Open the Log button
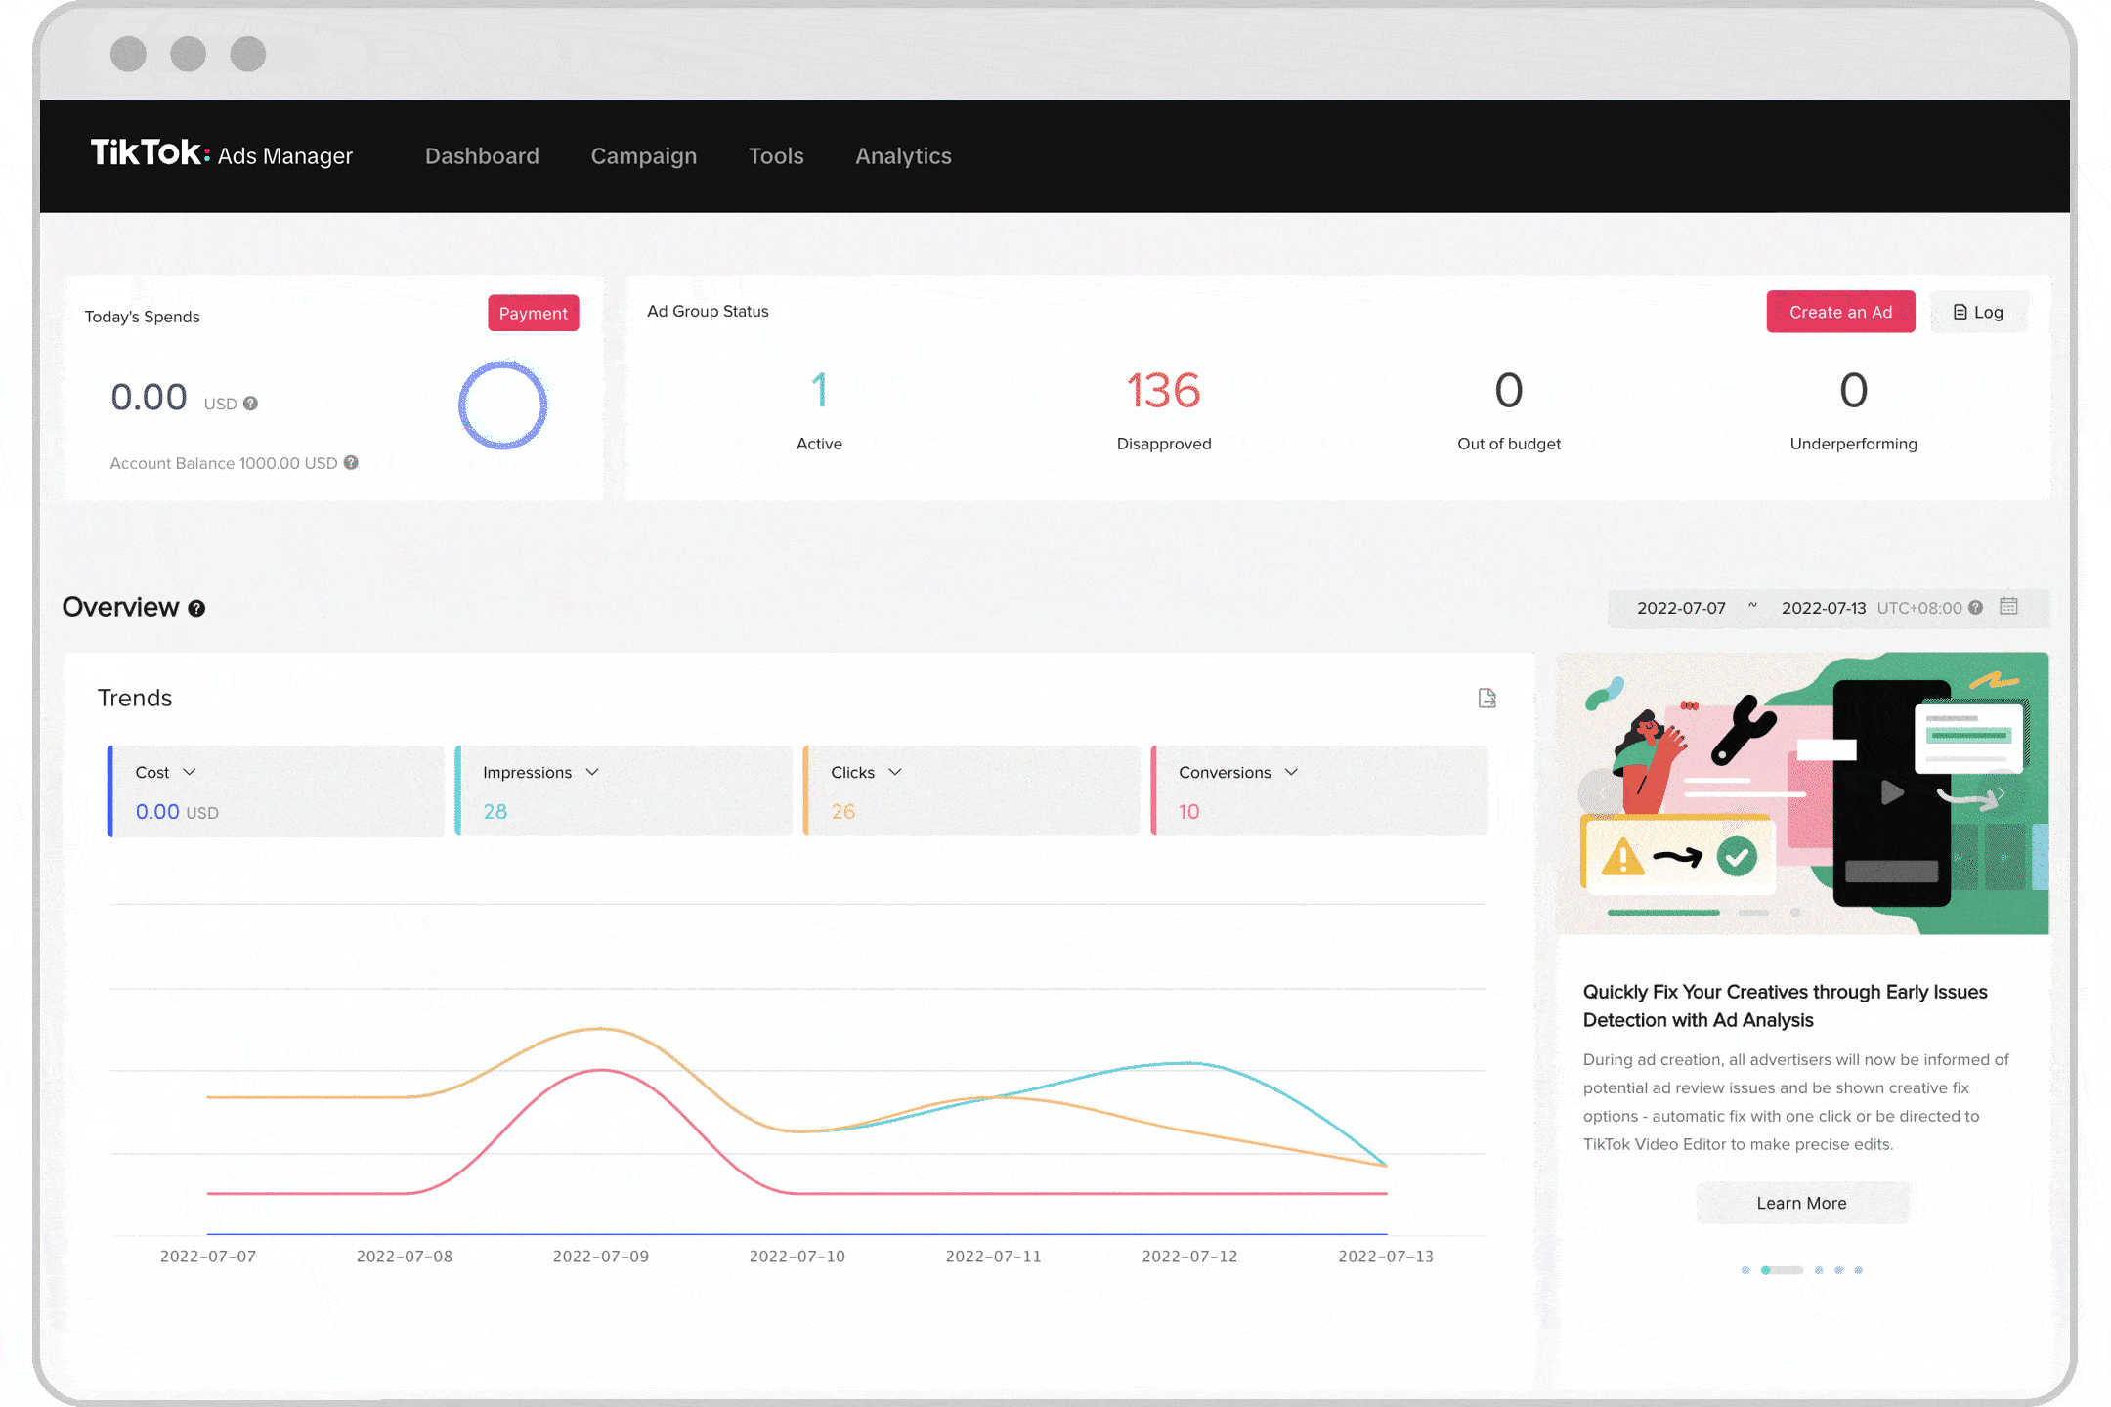This screenshot has width=2111, height=1407. click(x=1978, y=312)
